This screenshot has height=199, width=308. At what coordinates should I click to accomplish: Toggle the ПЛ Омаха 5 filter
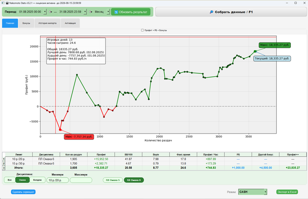point(113,180)
